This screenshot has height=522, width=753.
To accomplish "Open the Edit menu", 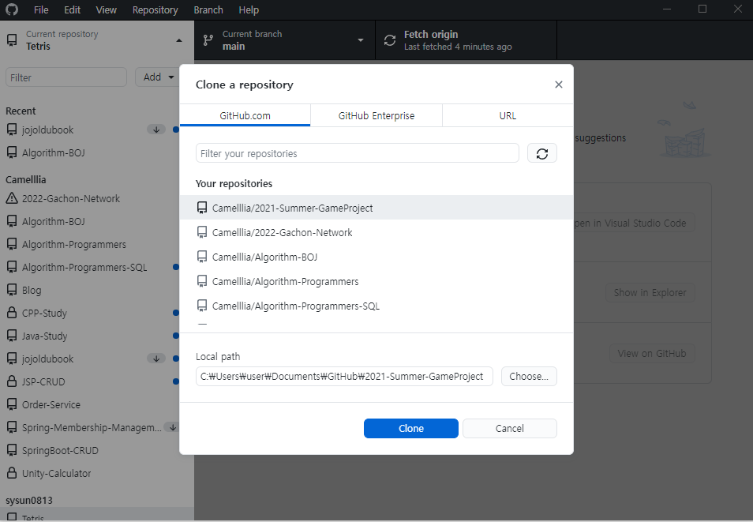I will point(72,9).
